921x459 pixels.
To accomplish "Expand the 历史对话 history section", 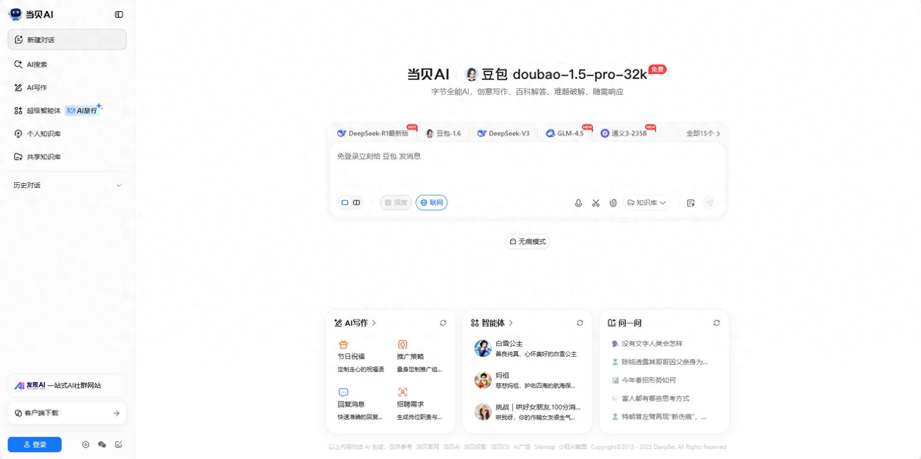I will (x=67, y=185).
